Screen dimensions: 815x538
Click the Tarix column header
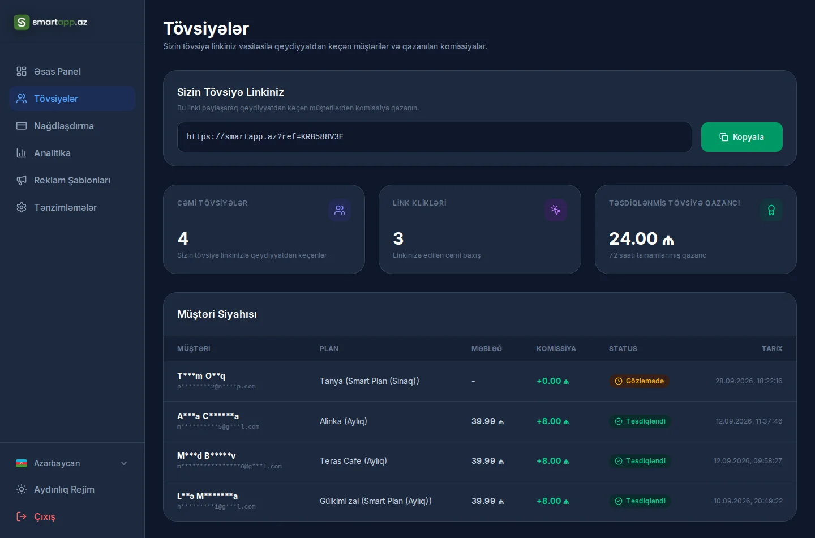click(772, 349)
